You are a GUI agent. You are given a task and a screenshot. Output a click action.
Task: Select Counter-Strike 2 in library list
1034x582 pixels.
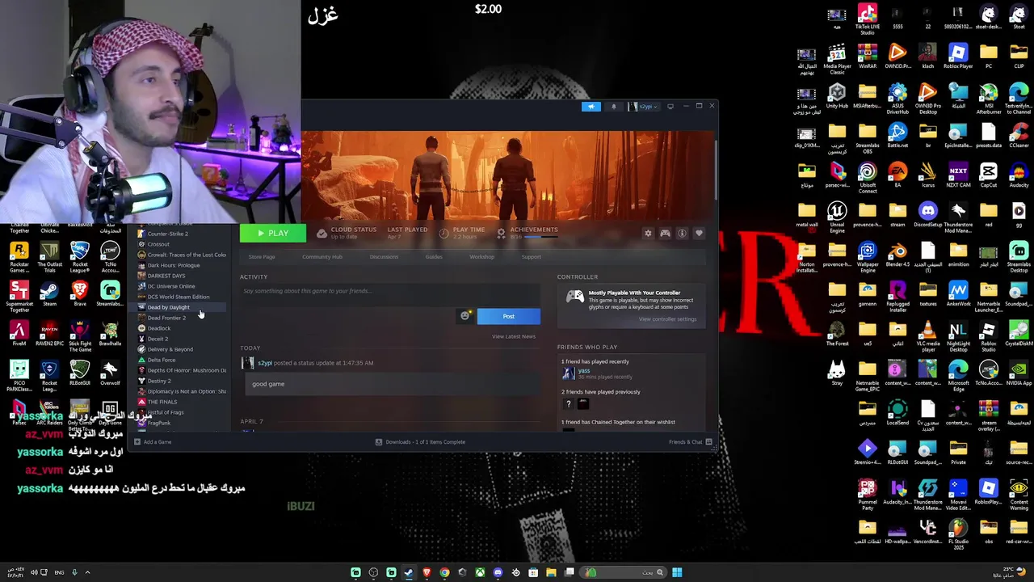pyautogui.click(x=167, y=234)
